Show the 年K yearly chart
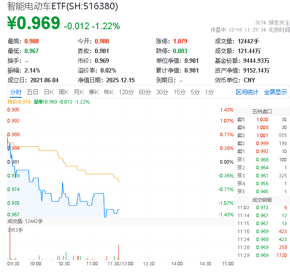290x272 pixels. pyautogui.click(x=108, y=92)
